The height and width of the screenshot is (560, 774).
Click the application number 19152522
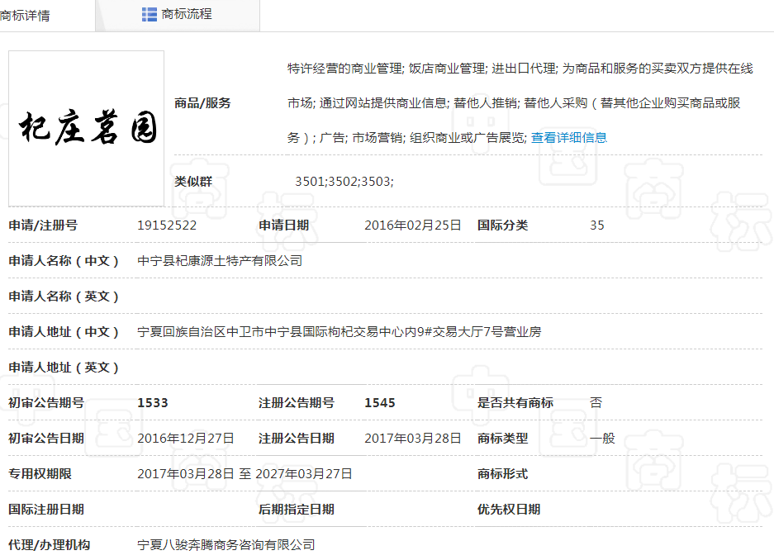tap(167, 225)
